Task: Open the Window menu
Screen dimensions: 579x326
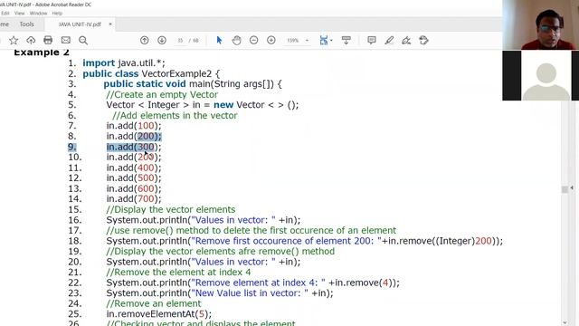Action: pos(38,14)
